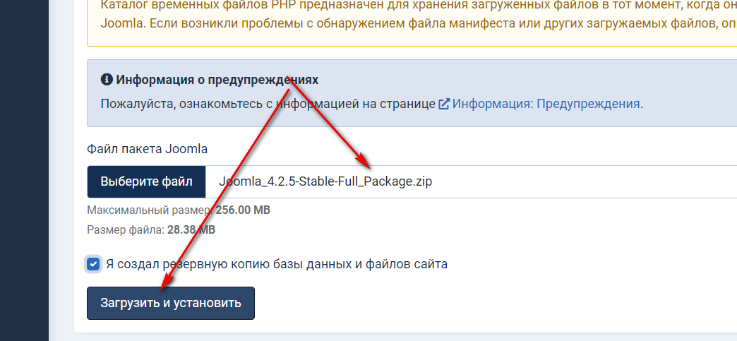The width and height of the screenshot is (737, 341).
Task: Click the Максимальный размер label text
Action: [x=148, y=210]
